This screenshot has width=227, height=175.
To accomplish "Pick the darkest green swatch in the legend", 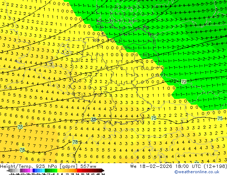I will click(46, 170).
